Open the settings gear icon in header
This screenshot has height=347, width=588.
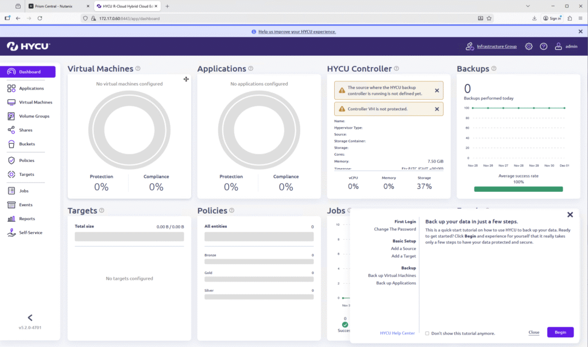coord(528,46)
